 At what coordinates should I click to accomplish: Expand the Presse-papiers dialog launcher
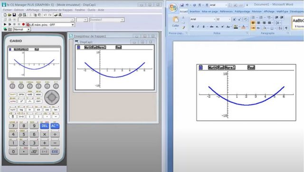tap(187, 33)
